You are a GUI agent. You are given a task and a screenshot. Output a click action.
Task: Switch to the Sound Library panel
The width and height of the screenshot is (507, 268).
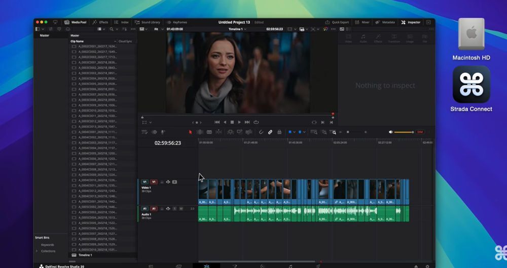pos(148,22)
